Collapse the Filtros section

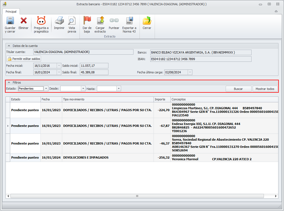tap(9, 82)
